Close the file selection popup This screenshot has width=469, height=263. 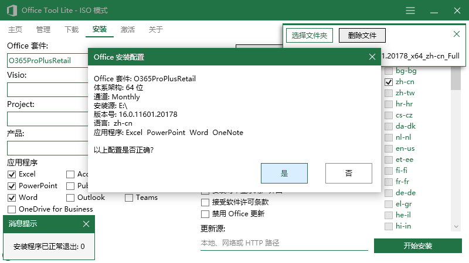(x=457, y=34)
